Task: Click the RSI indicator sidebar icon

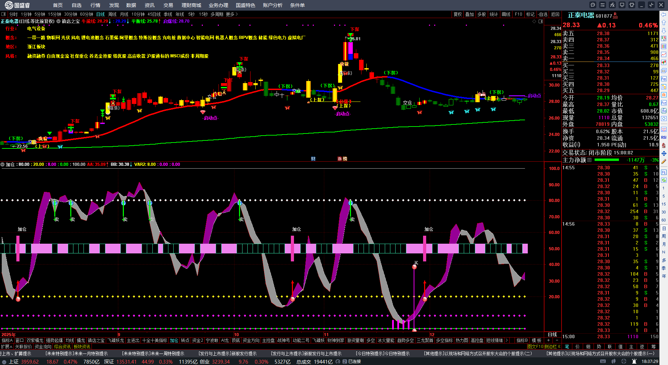Action: click(x=664, y=137)
